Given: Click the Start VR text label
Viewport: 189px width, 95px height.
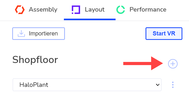Looking at the screenshot, I should point(164,34).
